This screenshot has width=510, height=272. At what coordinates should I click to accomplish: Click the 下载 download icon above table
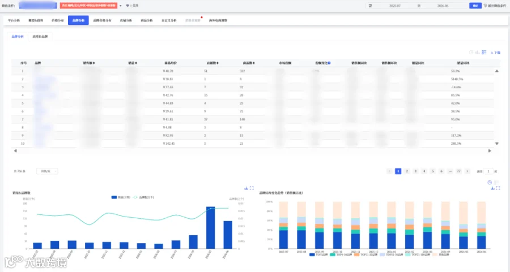pos(495,53)
